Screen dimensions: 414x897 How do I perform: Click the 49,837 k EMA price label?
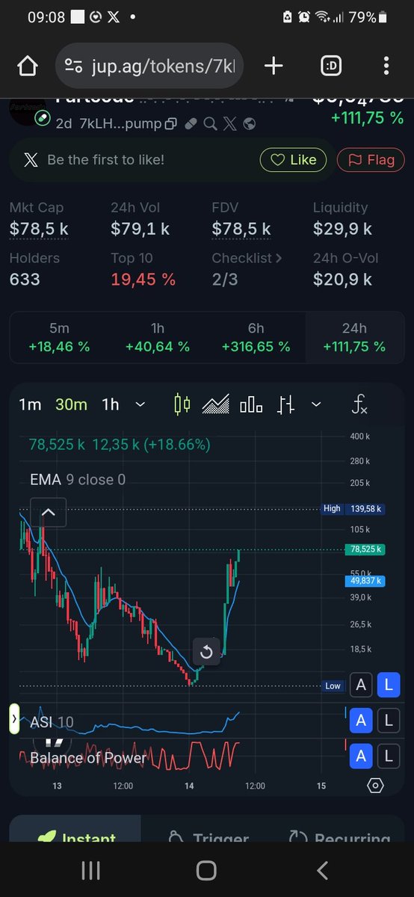365,580
